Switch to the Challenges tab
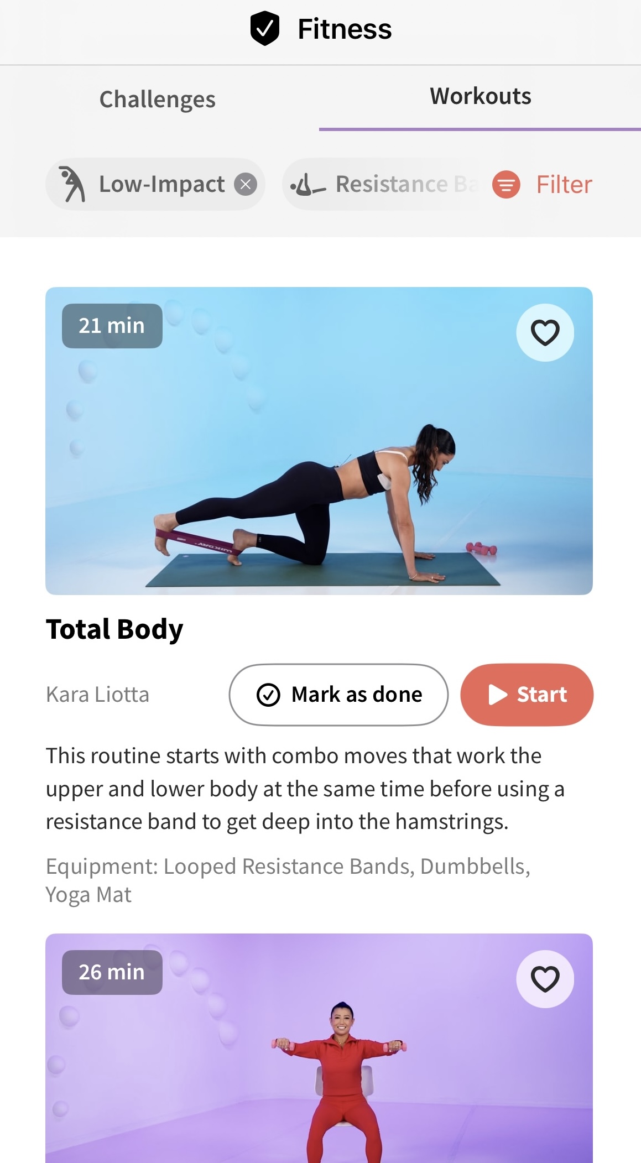This screenshot has width=641, height=1163. [158, 99]
